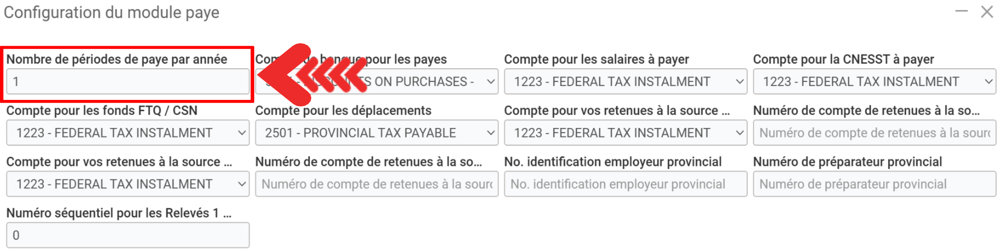998x250 pixels.
Task: Click the Numéro de préparateur provincial label
Action: [847, 162]
